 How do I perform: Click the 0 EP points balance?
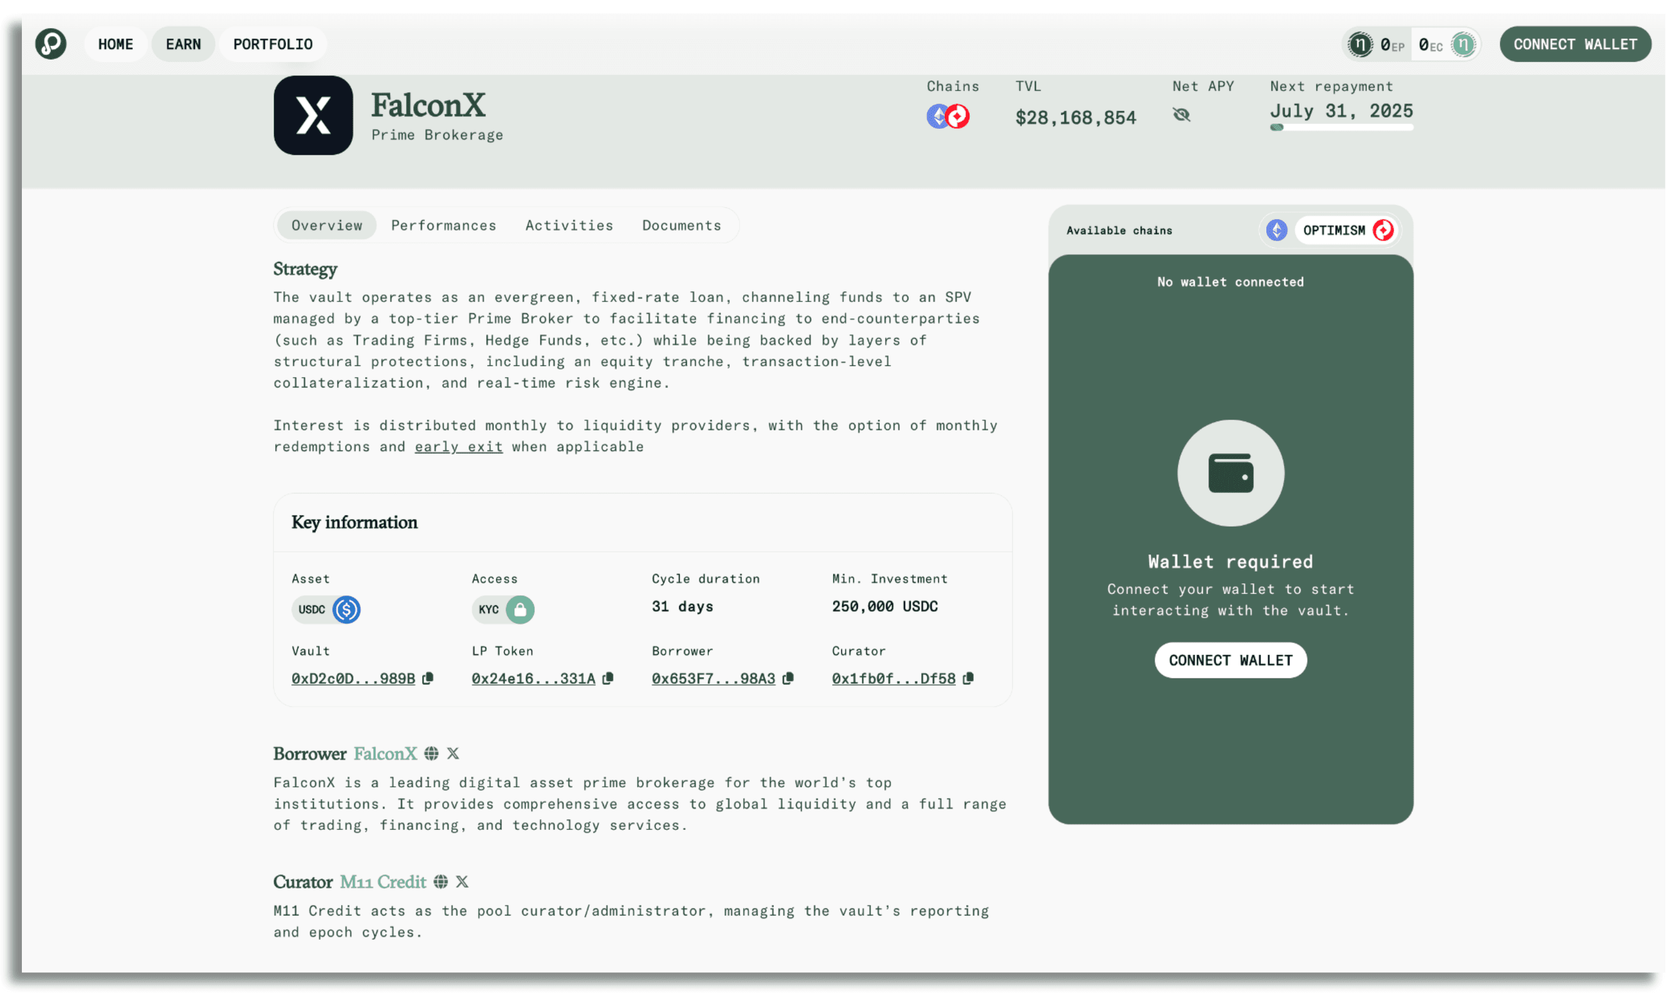coord(1393,45)
